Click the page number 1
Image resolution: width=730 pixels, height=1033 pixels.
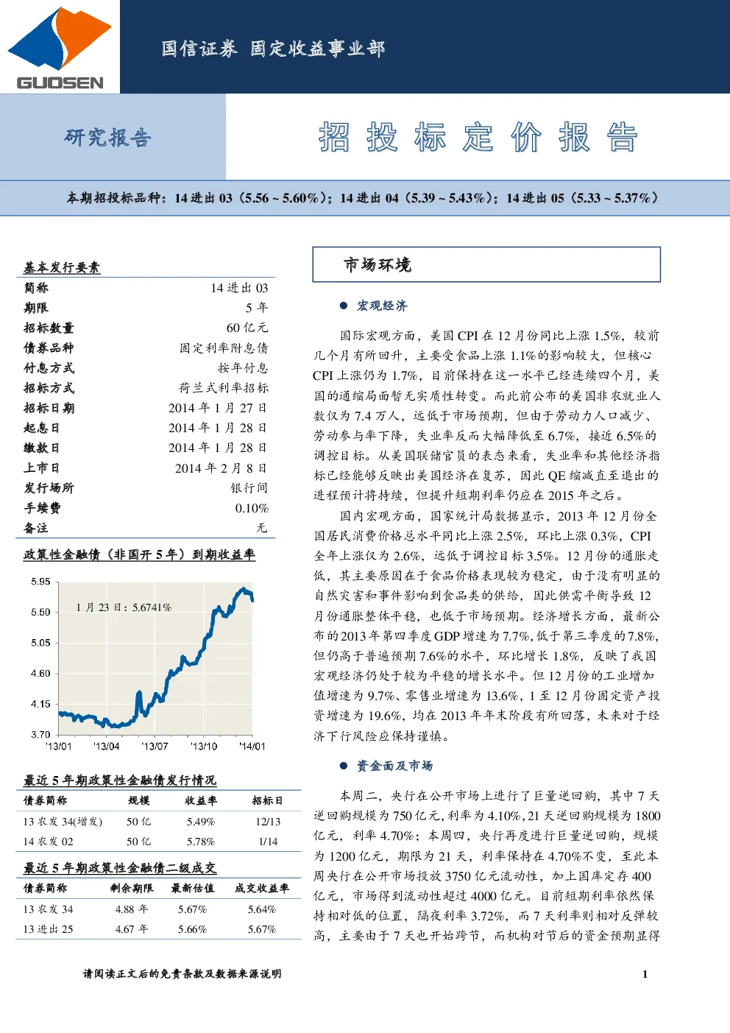pyautogui.click(x=645, y=974)
